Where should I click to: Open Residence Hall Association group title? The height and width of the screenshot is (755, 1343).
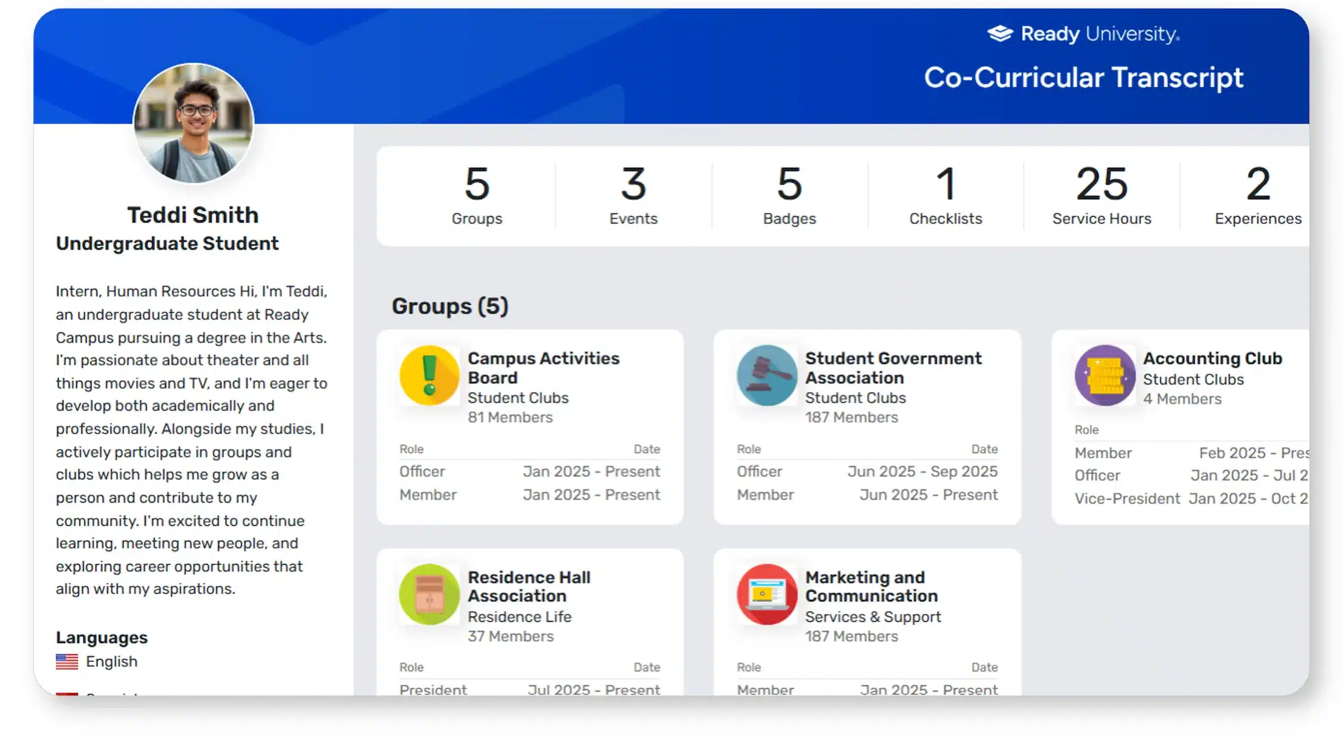(529, 586)
